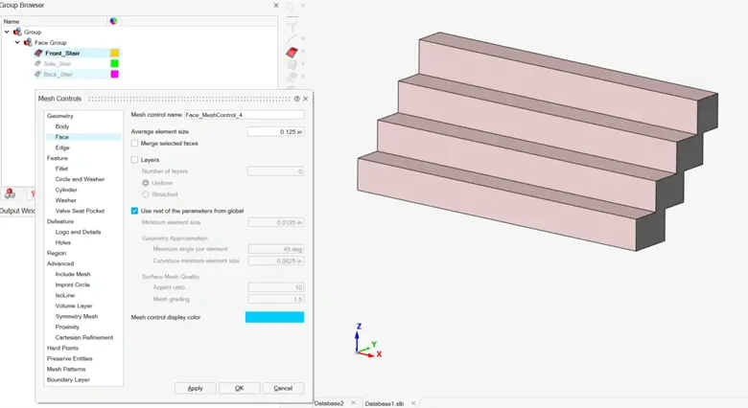Enable Merge selected faces checkbox
The image size is (748, 408).
click(135, 144)
